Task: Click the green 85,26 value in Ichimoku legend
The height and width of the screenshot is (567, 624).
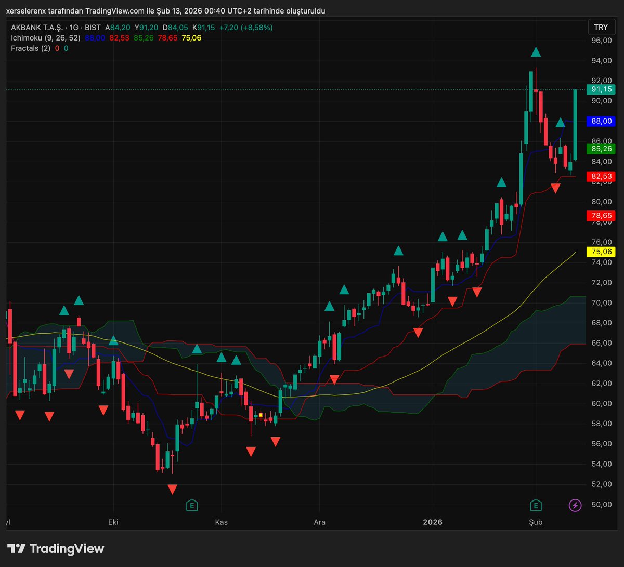Action: pos(144,38)
